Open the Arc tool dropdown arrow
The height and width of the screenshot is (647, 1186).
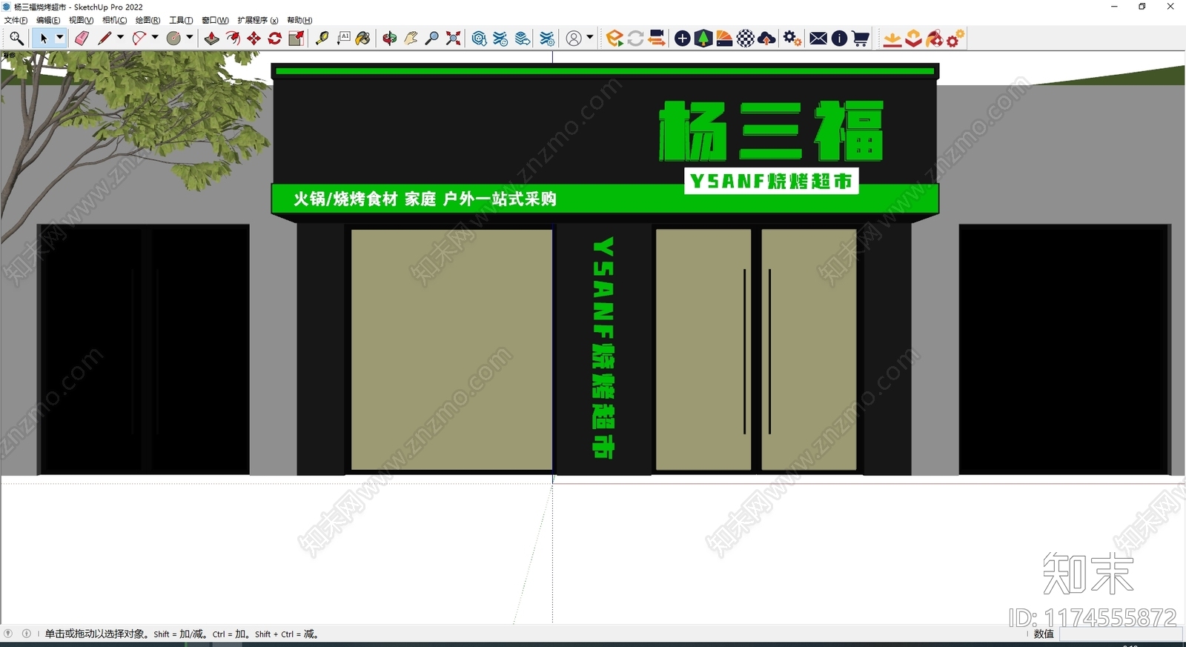pyautogui.click(x=155, y=38)
